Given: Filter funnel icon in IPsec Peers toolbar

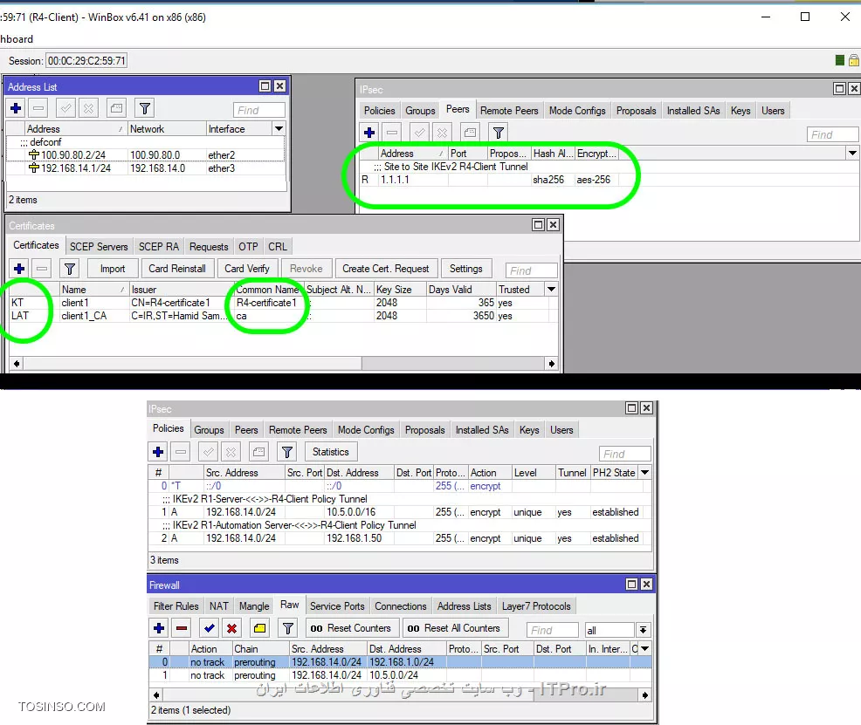Looking at the screenshot, I should (x=498, y=132).
